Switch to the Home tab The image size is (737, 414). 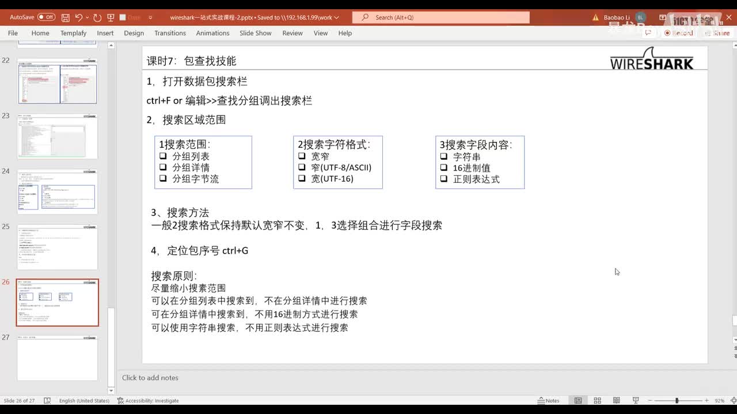40,33
